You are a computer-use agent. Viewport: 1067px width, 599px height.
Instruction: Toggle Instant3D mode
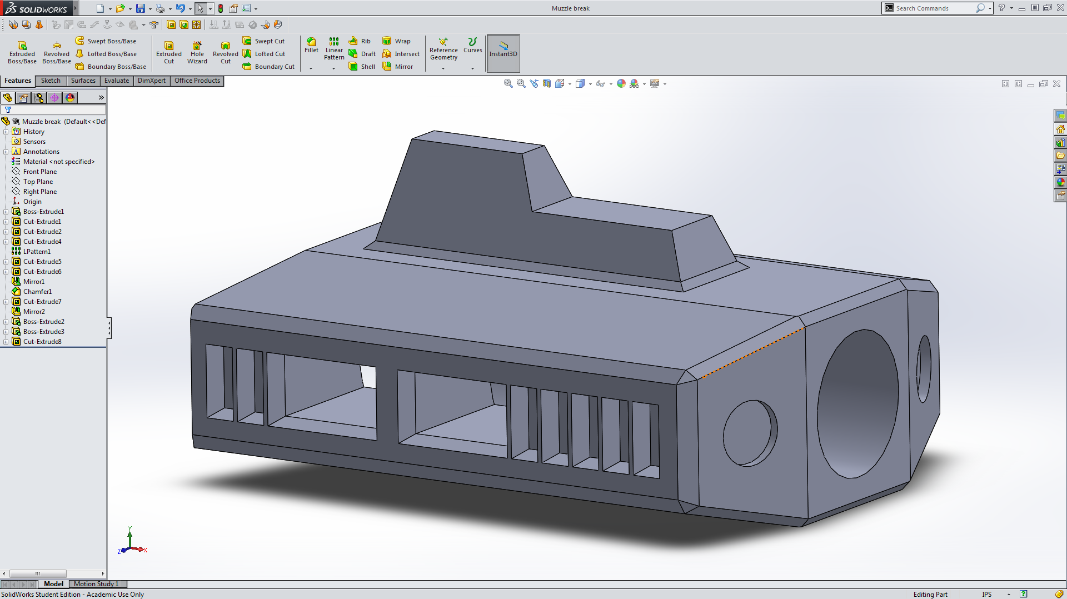pos(503,53)
